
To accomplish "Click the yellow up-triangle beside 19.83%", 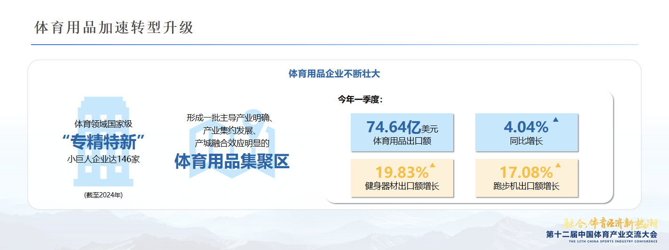I will point(433,165).
